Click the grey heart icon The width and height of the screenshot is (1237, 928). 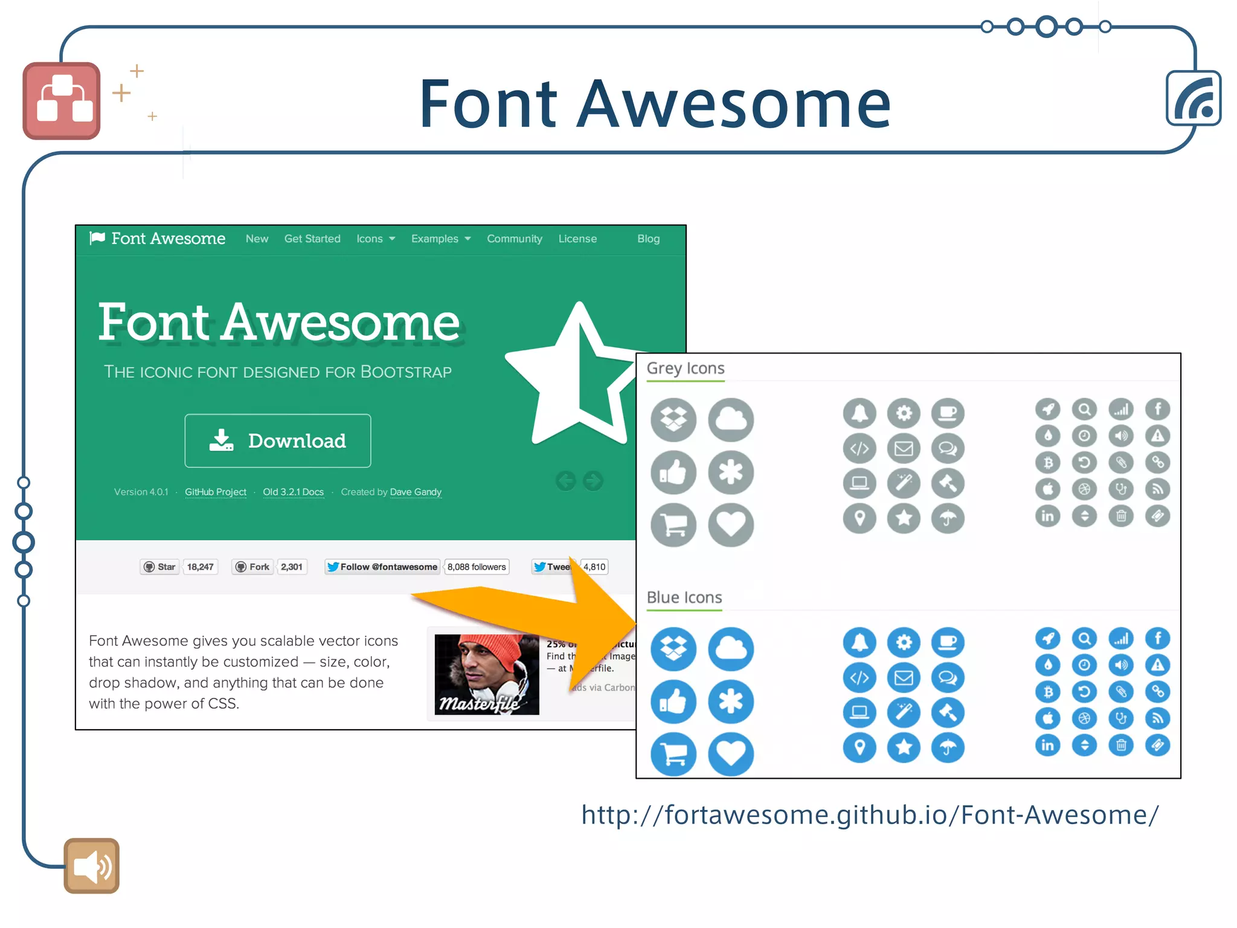tap(731, 524)
